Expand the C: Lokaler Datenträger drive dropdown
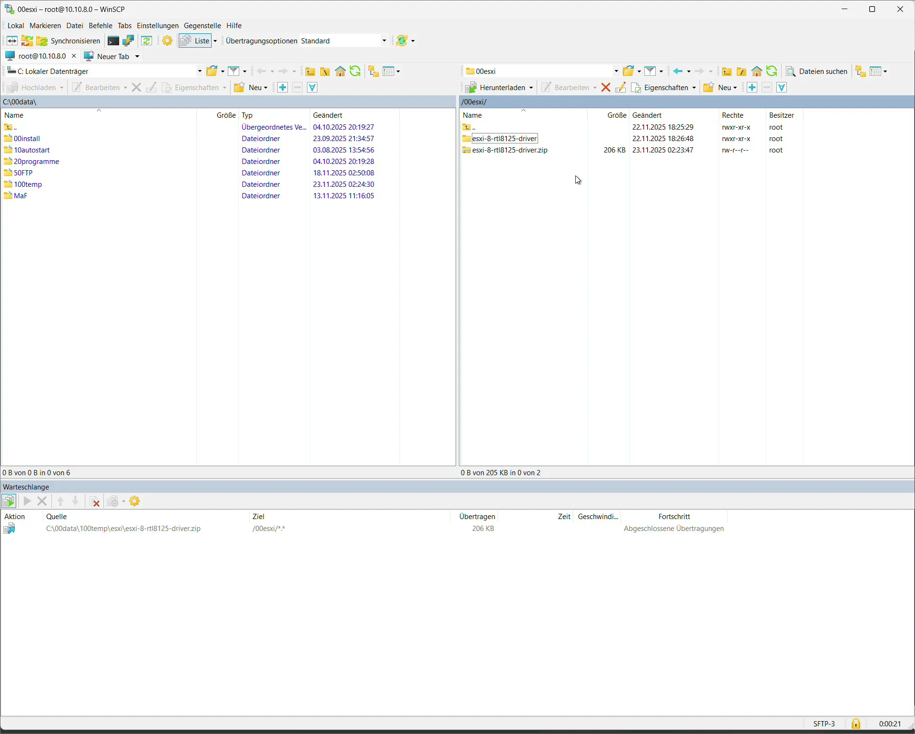The height and width of the screenshot is (734, 915). 199,71
